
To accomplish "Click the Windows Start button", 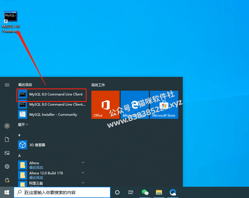I will click(x=7, y=192).
